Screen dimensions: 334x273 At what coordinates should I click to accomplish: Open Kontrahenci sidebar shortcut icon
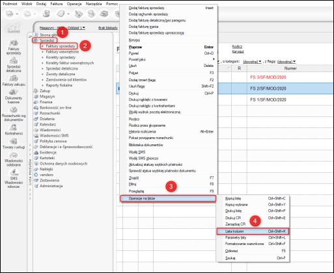click(14, 127)
